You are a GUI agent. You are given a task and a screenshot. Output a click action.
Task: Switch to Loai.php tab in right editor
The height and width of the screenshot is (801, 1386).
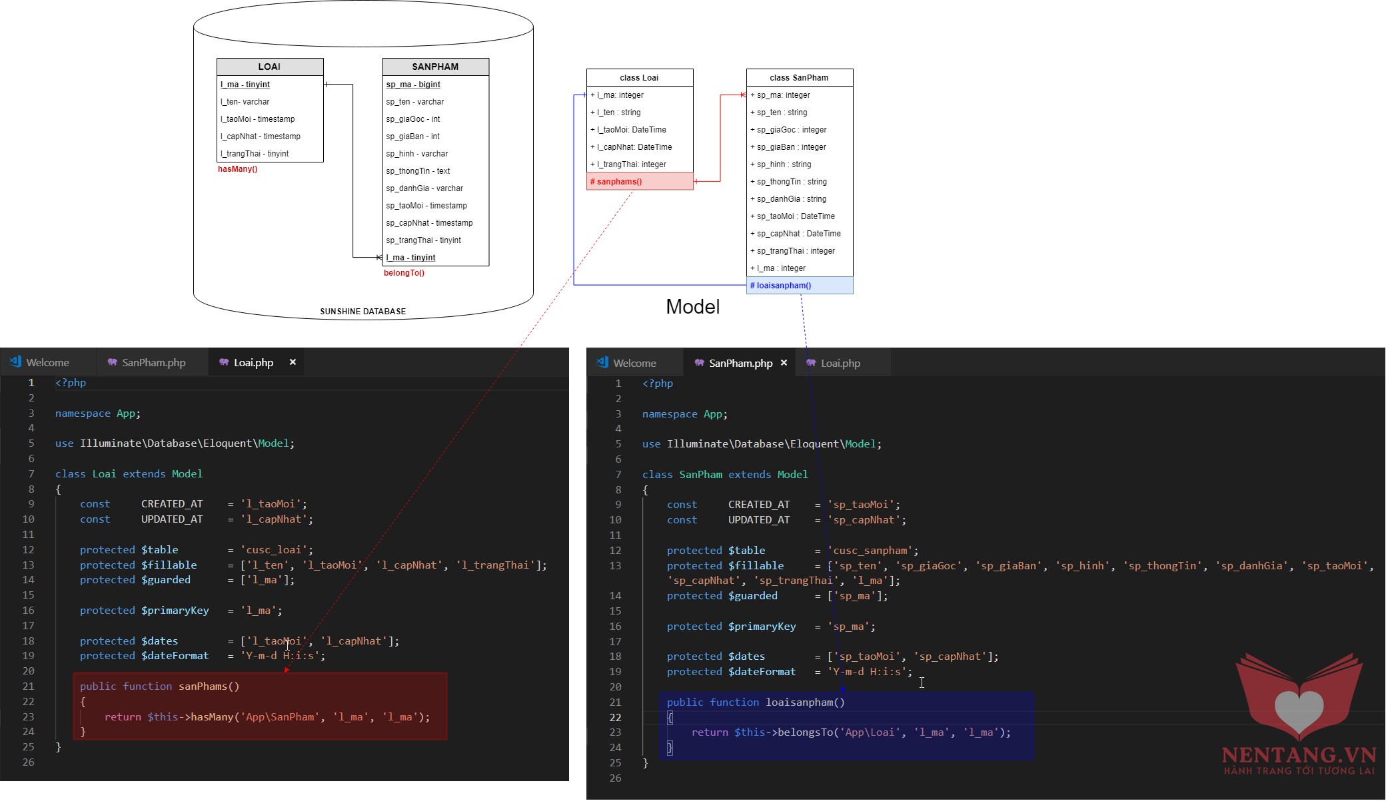840,363
